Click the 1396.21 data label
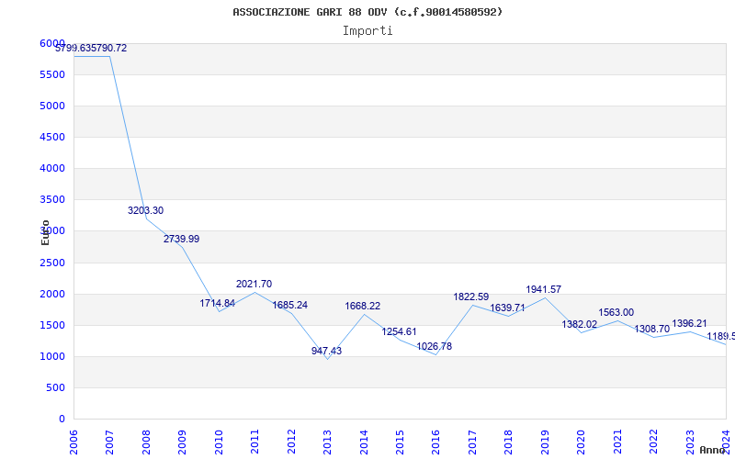This screenshot has height=459, width=735. 690,323
